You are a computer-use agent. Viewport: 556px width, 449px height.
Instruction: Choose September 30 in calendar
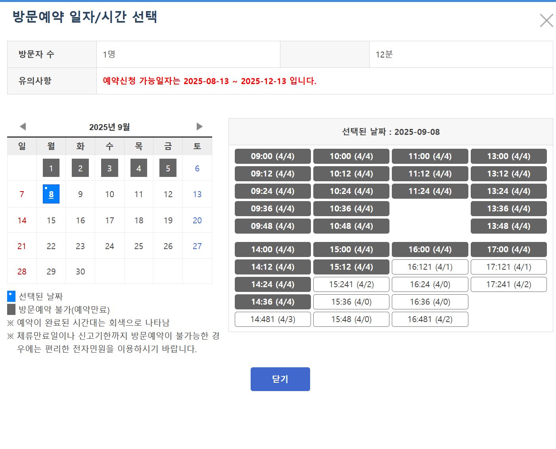pyautogui.click(x=80, y=272)
